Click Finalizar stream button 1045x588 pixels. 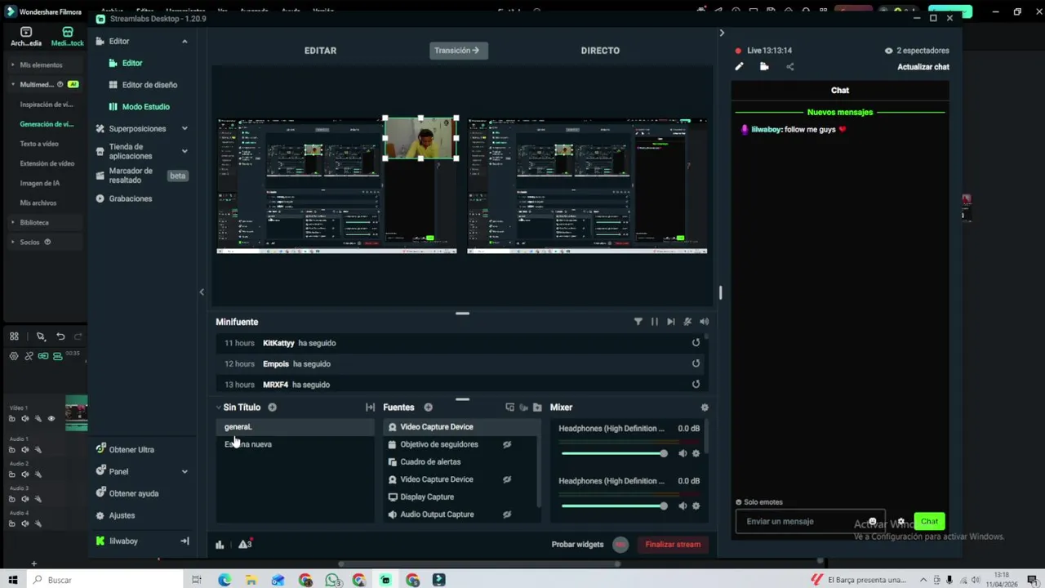point(673,545)
